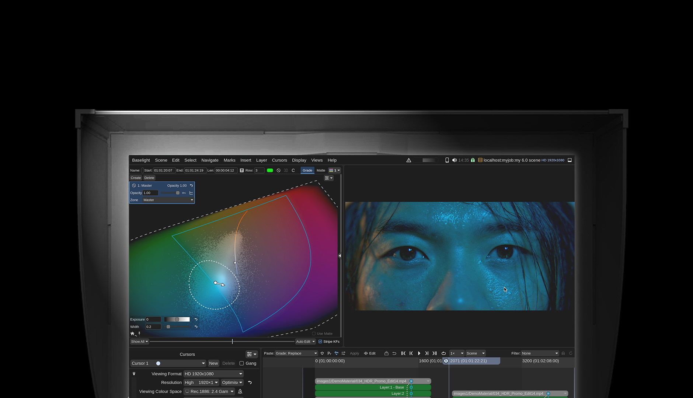The height and width of the screenshot is (398, 693).
Task: Tick the Use Matte checkbox
Action: click(314, 334)
